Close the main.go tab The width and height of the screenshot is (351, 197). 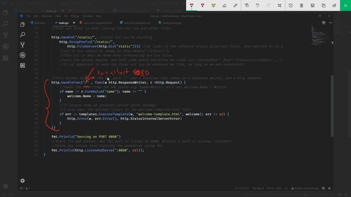(74, 23)
